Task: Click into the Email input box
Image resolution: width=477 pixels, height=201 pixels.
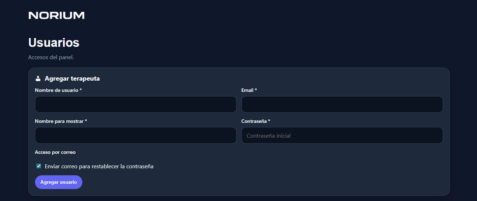Action: click(x=342, y=105)
